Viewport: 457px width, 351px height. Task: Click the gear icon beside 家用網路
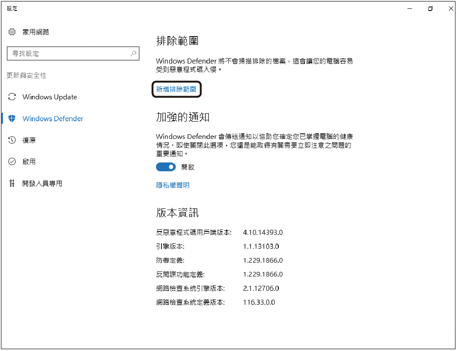pos(12,32)
